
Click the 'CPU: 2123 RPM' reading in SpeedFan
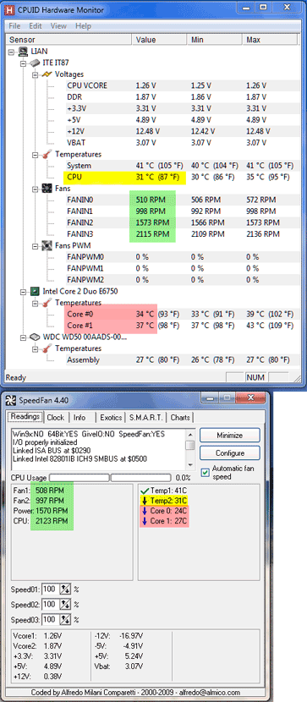point(41,521)
